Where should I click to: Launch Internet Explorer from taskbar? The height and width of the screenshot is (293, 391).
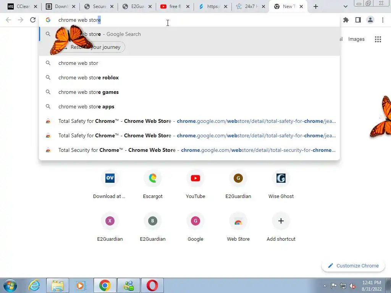coord(34,285)
